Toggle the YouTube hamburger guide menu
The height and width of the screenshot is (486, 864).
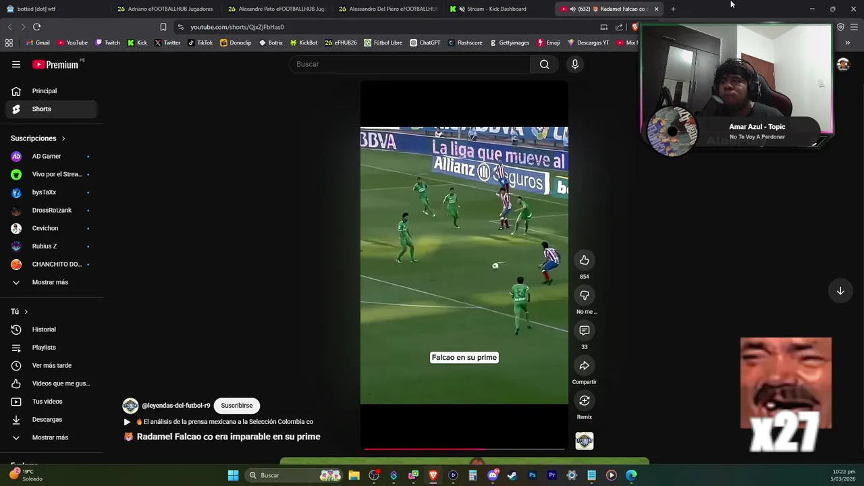tap(16, 65)
